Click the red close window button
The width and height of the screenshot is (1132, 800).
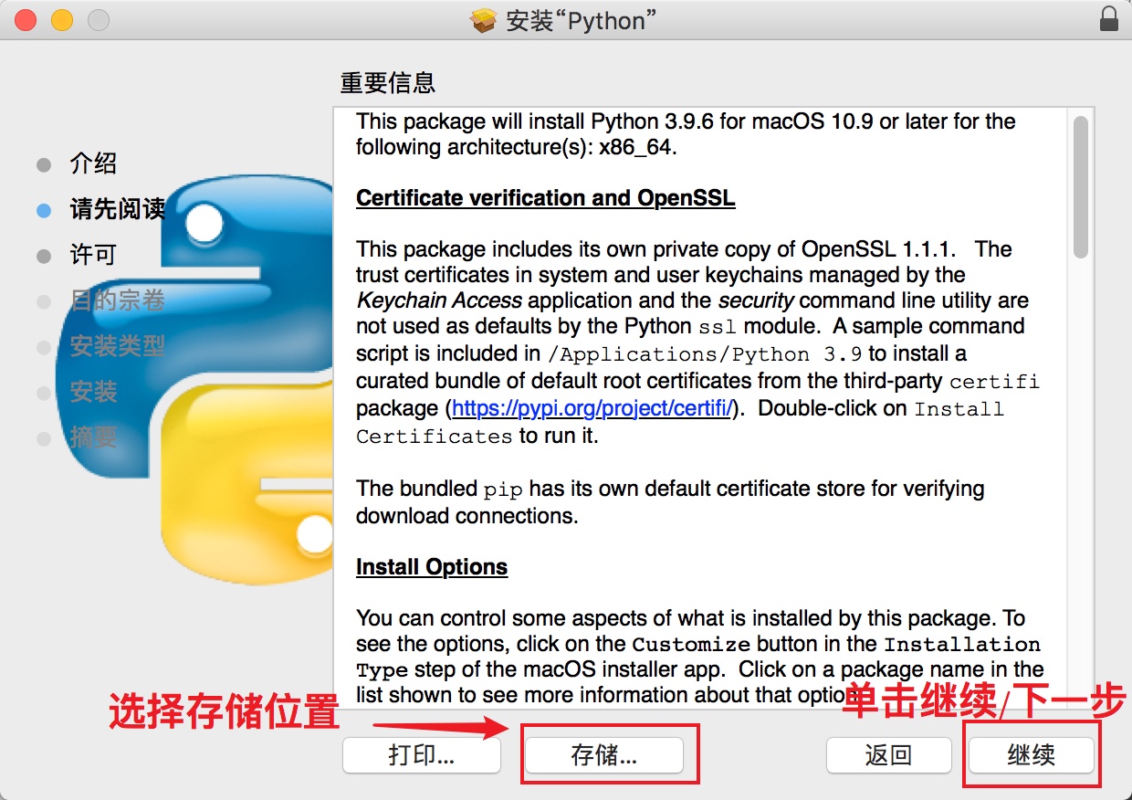(26, 20)
